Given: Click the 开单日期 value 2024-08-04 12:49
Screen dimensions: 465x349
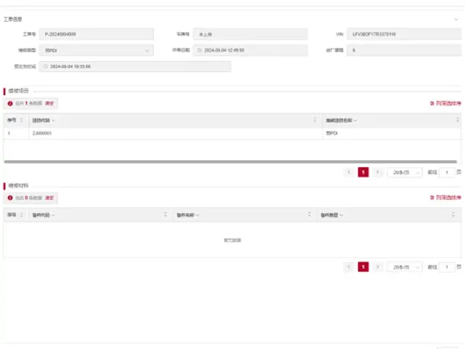Looking at the screenshot, I should [x=225, y=50].
